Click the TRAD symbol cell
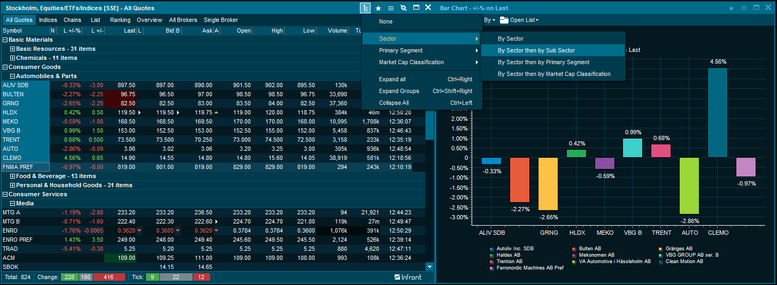Image resolution: width=777 pixels, height=285 pixels. point(25,249)
